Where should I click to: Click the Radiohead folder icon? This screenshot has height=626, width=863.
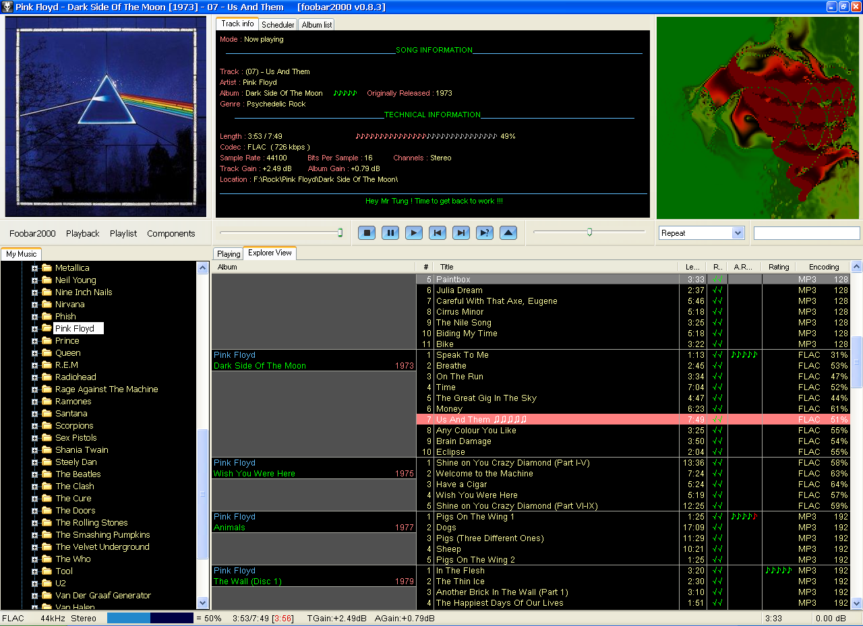pyautogui.click(x=47, y=377)
